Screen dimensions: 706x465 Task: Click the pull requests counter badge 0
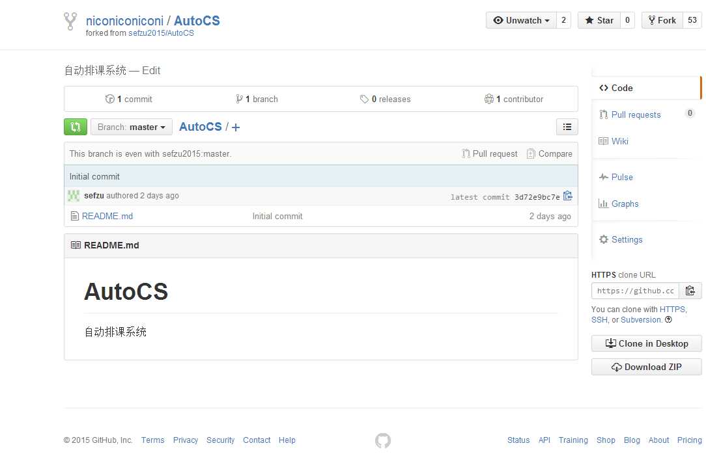coord(689,113)
